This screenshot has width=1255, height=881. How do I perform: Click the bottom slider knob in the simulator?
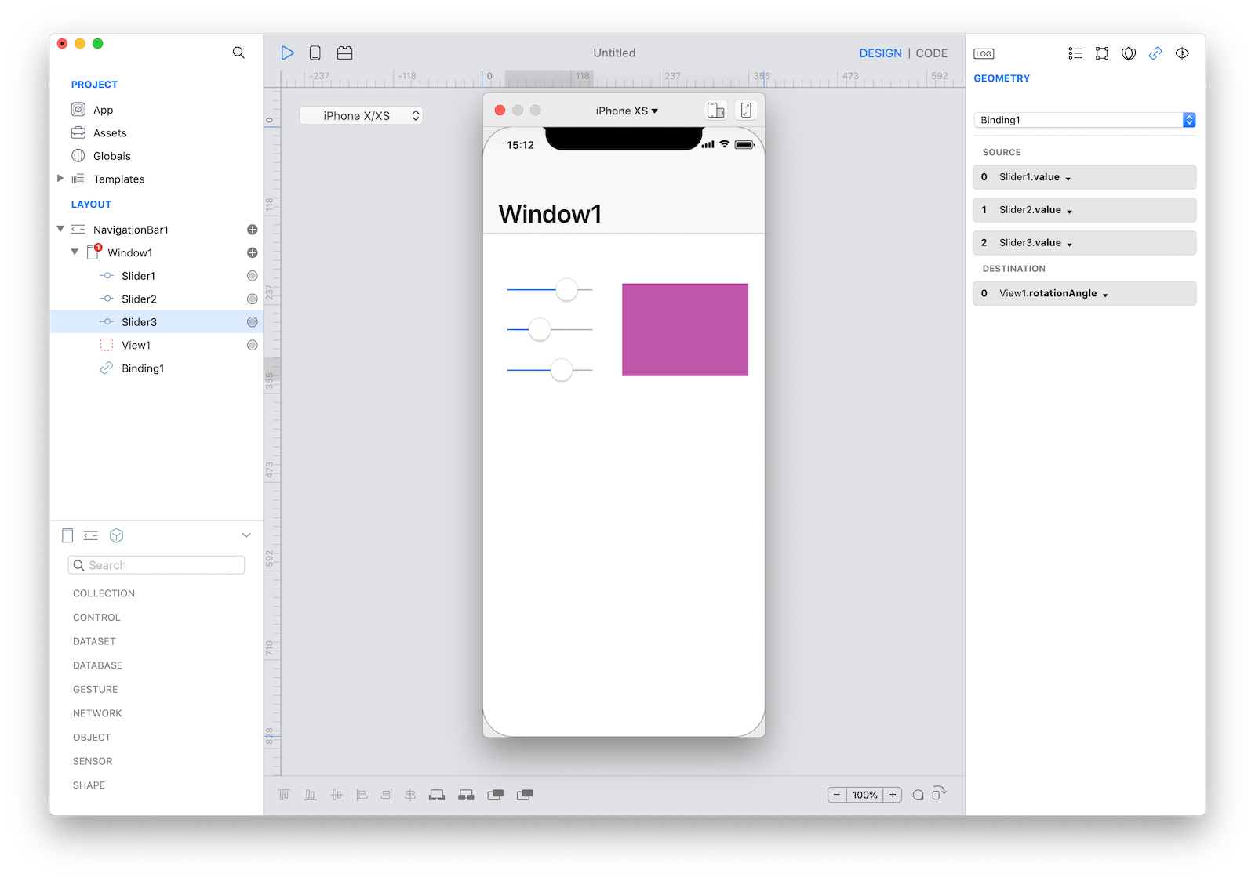click(x=562, y=369)
